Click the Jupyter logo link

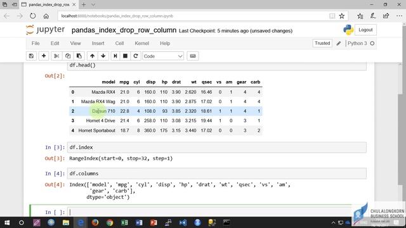[x=45, y=30]
